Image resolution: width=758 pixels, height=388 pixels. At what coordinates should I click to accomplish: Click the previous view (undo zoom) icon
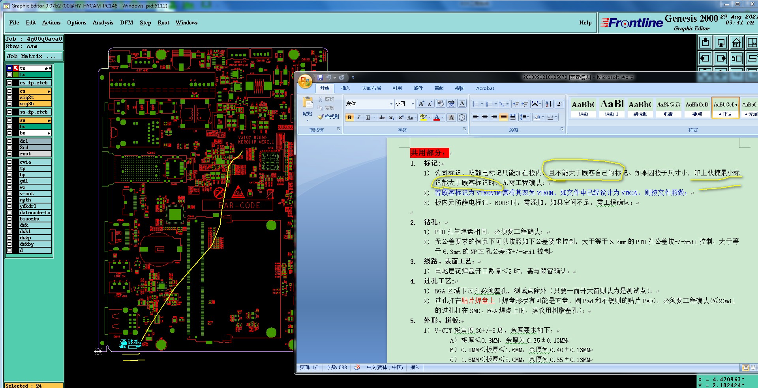[x=737, y=59]
